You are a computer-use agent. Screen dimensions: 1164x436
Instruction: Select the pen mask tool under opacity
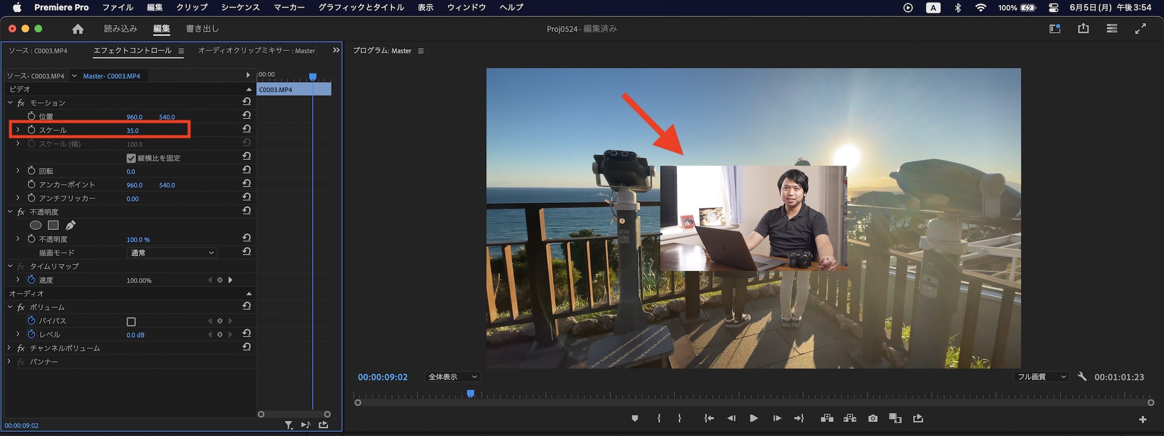[x=70, y=225]
